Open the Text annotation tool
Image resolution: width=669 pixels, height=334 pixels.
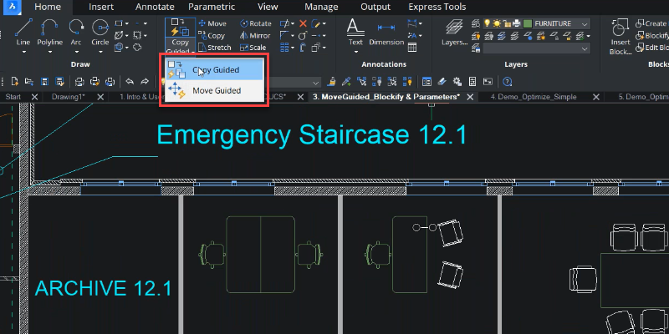[355, 32]
